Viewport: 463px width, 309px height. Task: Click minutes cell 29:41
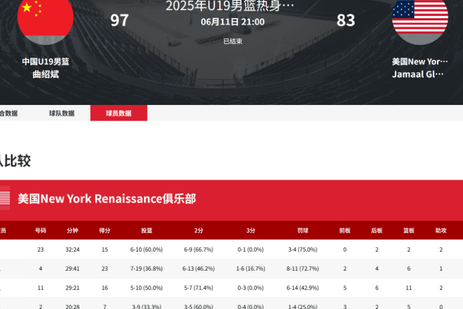(72, 269)
